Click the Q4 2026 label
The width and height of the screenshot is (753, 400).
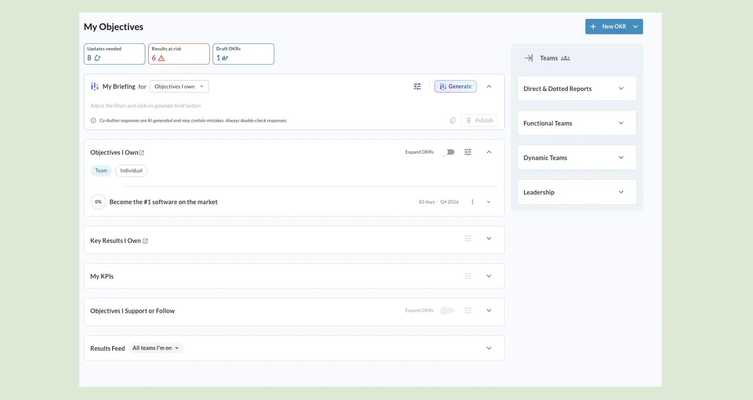[x=450, y=202]
